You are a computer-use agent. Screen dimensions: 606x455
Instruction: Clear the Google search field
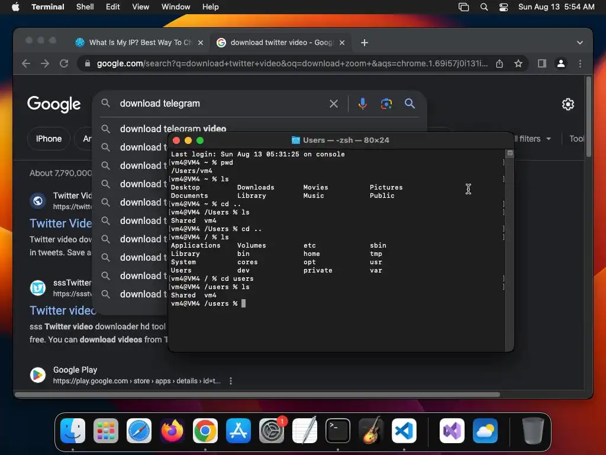click(334, 104)
